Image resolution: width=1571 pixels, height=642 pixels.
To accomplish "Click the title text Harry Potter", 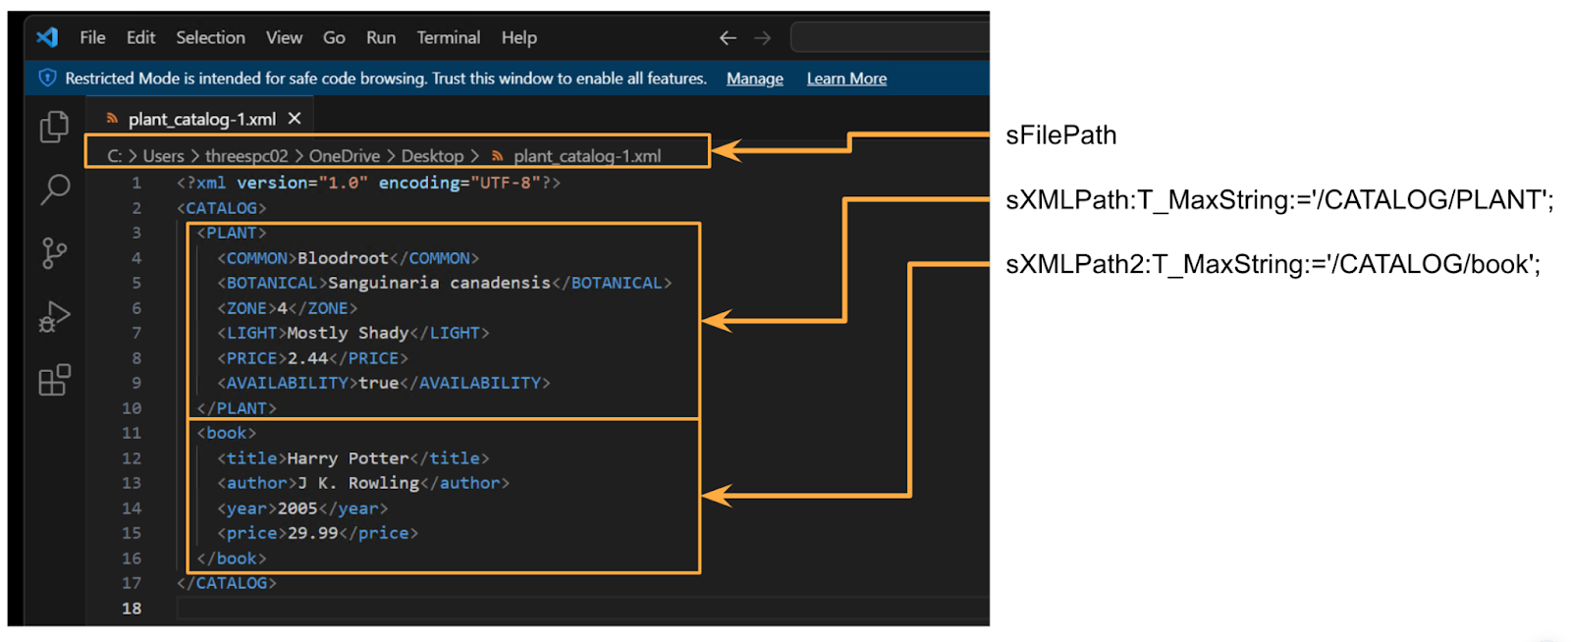I will pyautogui.click(x=348, y=458).
